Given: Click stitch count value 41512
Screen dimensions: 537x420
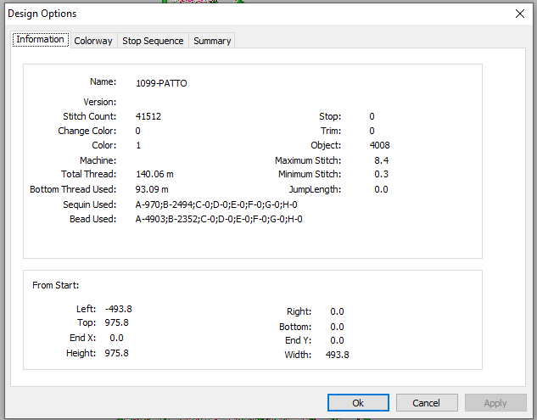Looking at the screenshot, I should pyautogui.click(x=148, y=116).
